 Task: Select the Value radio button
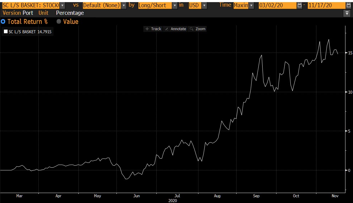coord(59,21)
